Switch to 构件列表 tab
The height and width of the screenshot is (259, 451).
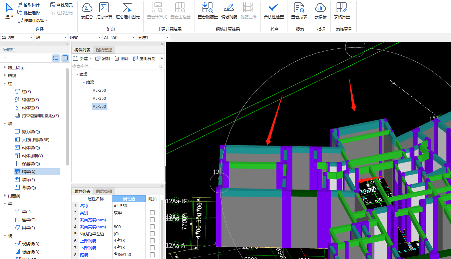click(x=82, y=50)
